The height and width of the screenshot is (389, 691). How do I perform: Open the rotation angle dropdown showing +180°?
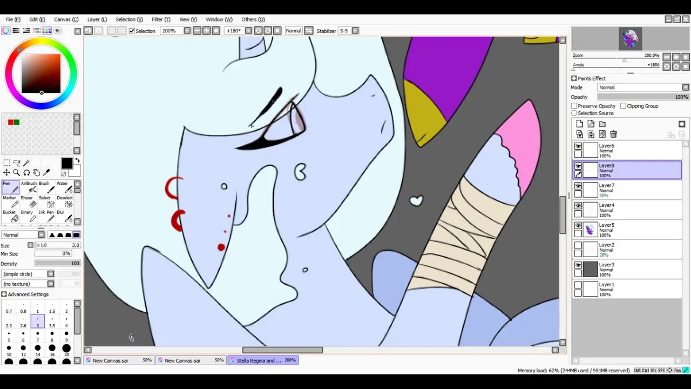(x=248, y=31)
